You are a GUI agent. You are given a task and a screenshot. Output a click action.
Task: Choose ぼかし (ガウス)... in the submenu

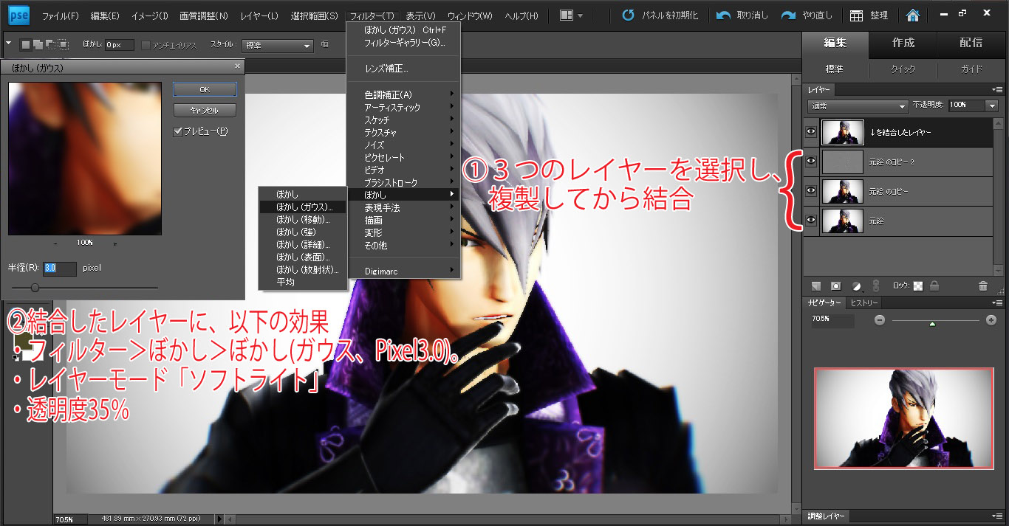[x=303, y=207]
